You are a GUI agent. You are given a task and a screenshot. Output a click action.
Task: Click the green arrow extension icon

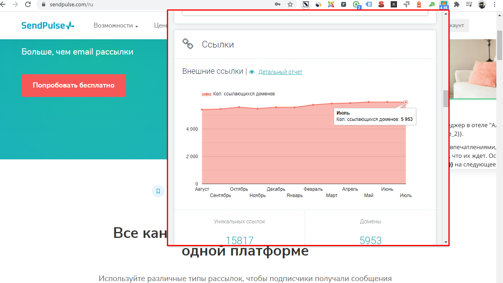pos(432,5)
